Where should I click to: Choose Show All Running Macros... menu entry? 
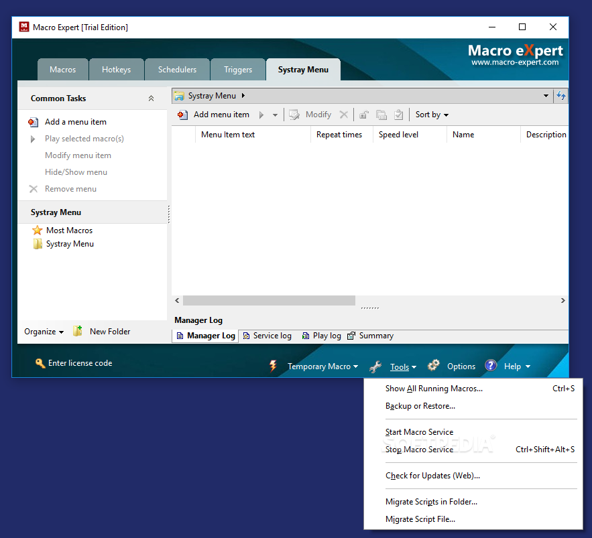click(473, 389)
